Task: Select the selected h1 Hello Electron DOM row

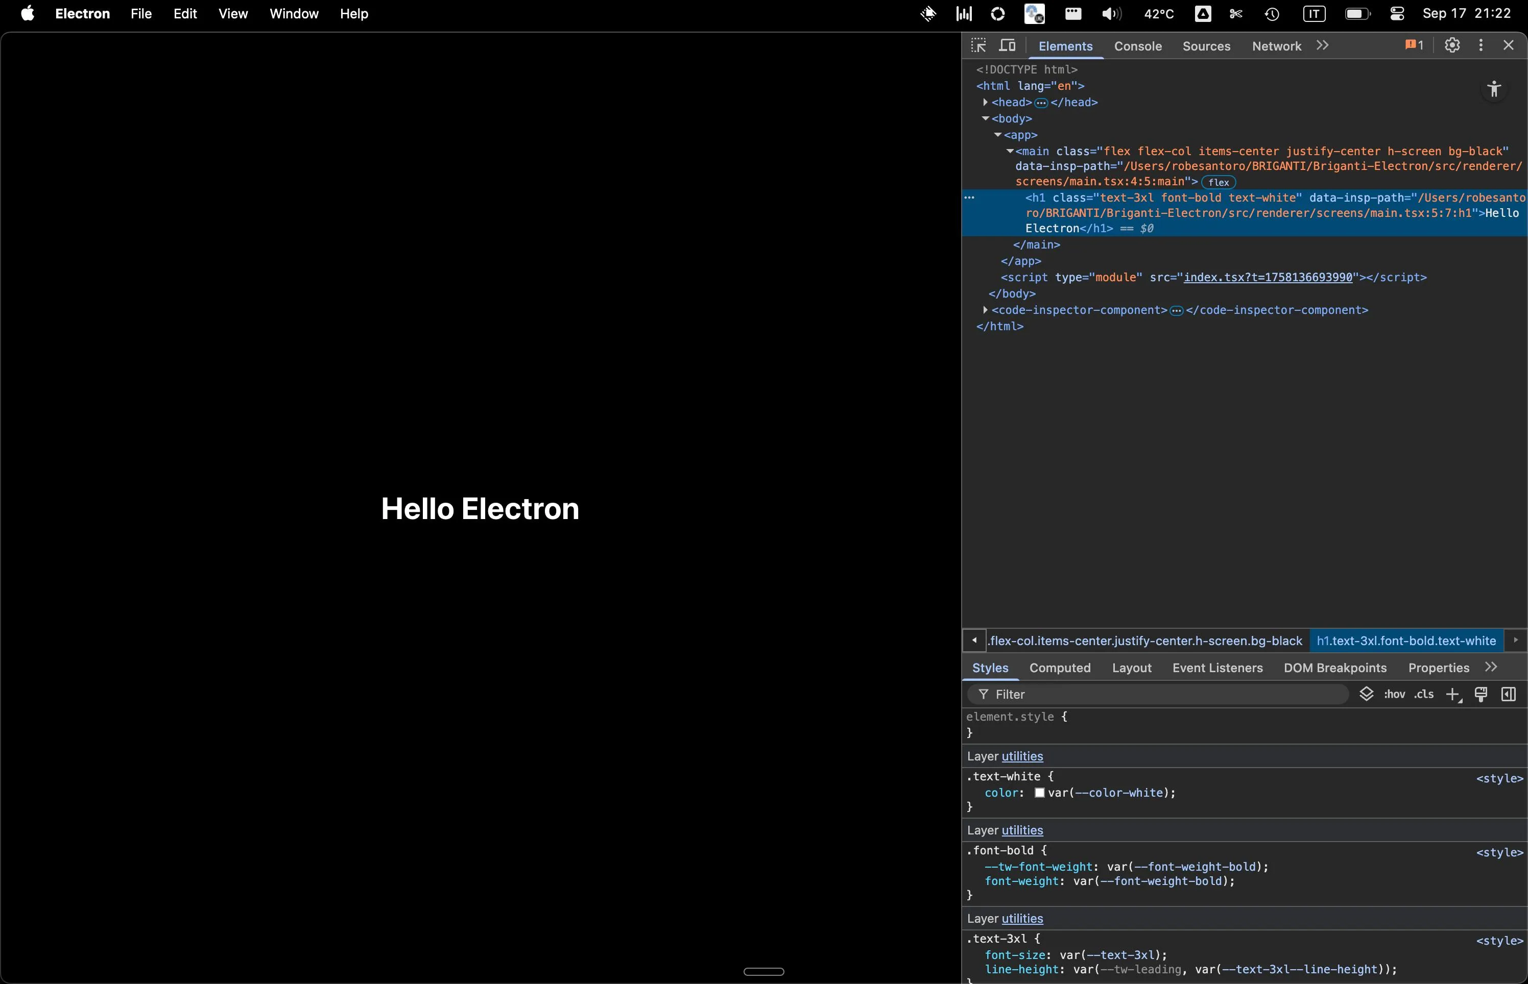Action: [x=1245, y=213]
